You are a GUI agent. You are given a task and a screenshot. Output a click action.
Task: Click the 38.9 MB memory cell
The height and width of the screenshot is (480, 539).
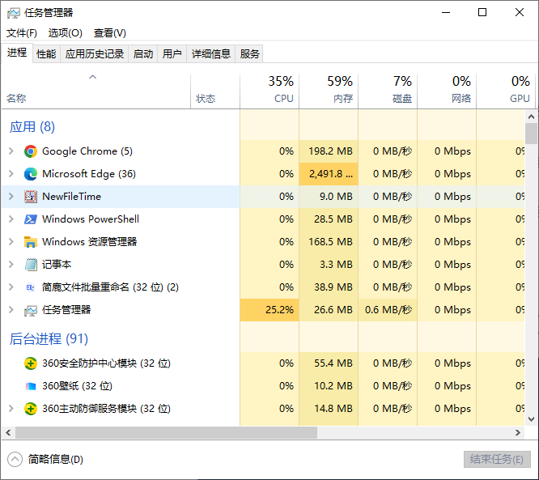pyautogui.click(x=329, y=287)
